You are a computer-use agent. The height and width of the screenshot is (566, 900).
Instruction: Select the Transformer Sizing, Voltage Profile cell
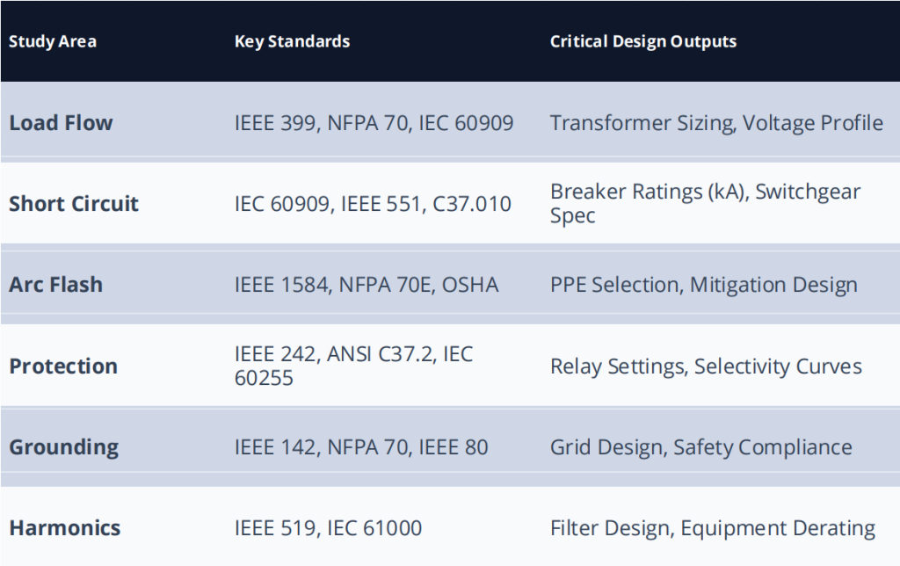pos(716,123)
